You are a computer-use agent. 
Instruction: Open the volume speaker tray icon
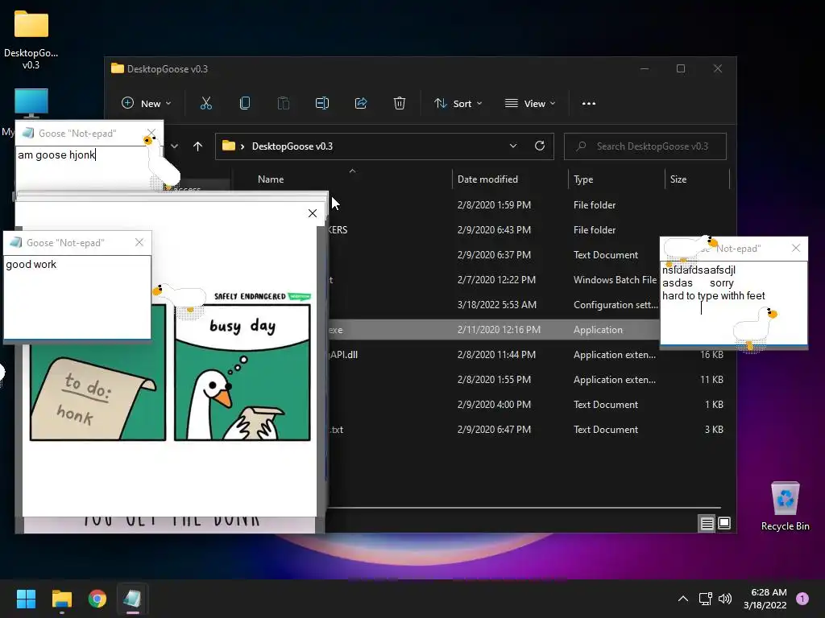[x=725, y=599]
